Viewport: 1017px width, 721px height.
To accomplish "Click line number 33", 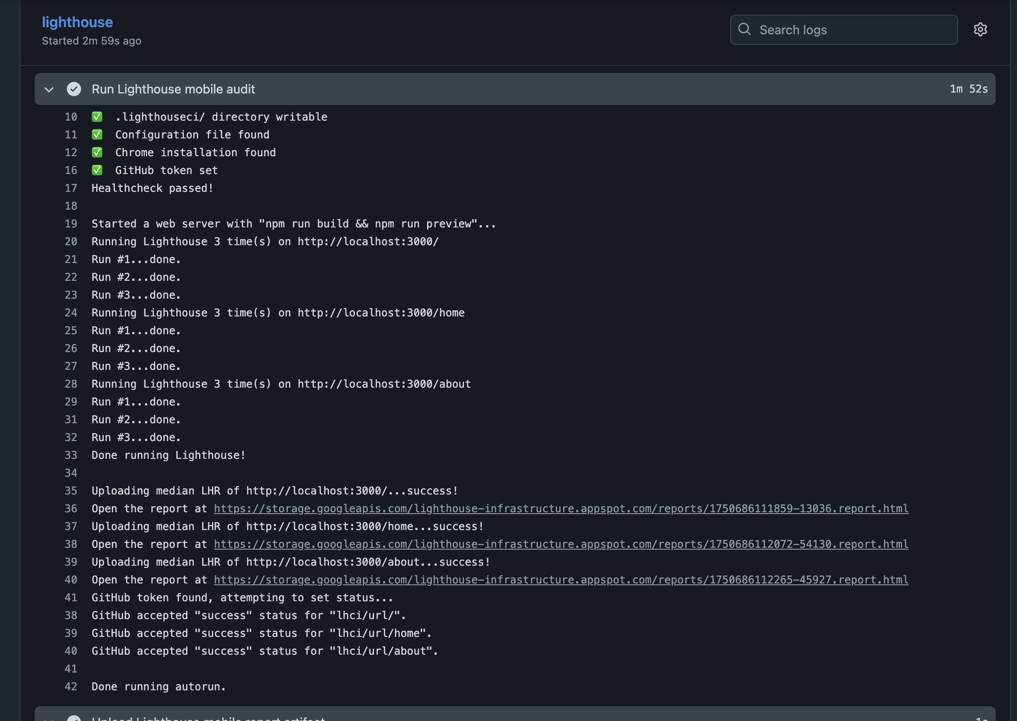I will tap(71, 455).
